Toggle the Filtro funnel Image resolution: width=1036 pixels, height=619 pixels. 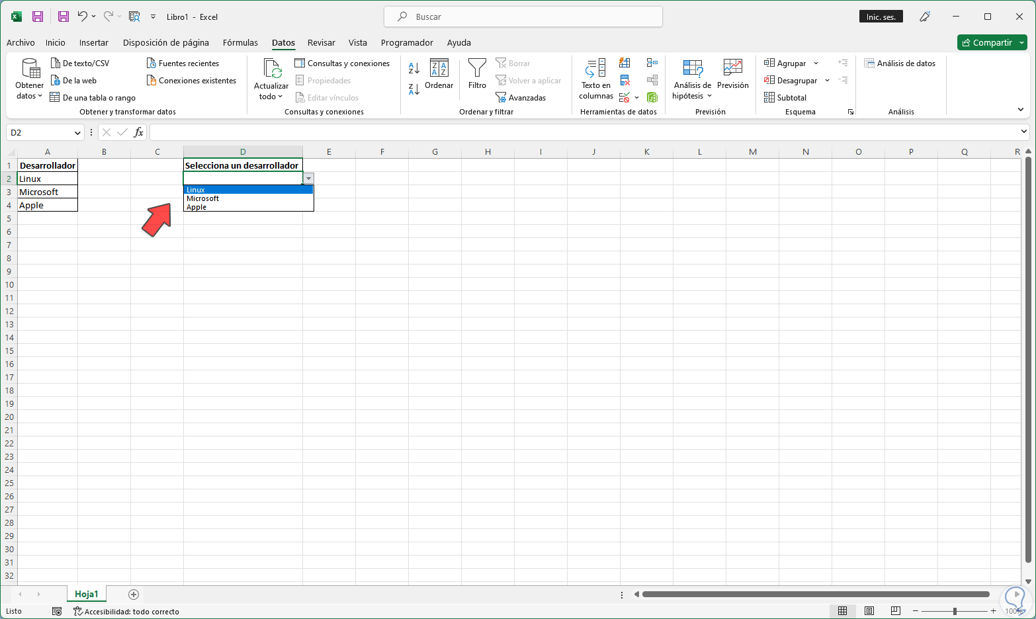pos(477,74)
